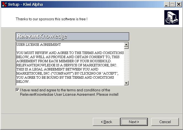
Task: Click the 'RelevantKnowledge User License Agreement. Please install' label line
Action: tap(69, 94)
